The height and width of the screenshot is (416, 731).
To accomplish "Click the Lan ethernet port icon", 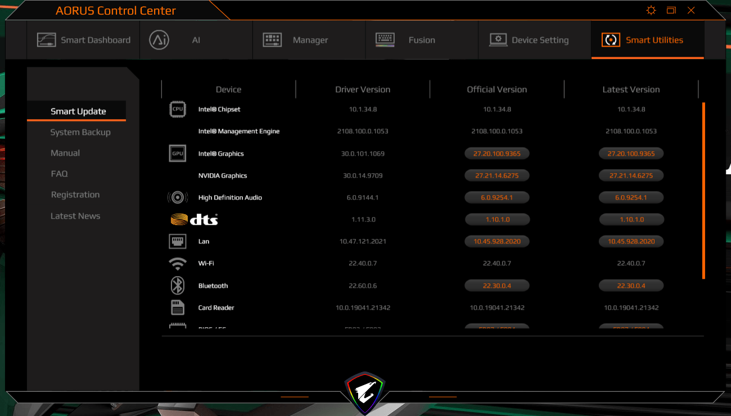I will click(178, 241).
